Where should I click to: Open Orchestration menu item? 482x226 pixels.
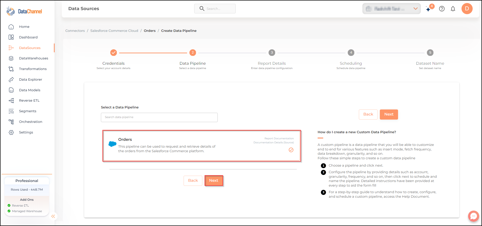31,122
